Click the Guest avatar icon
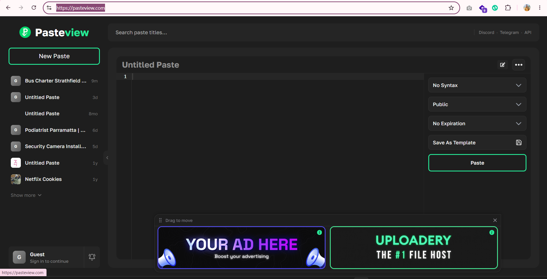 19,257
